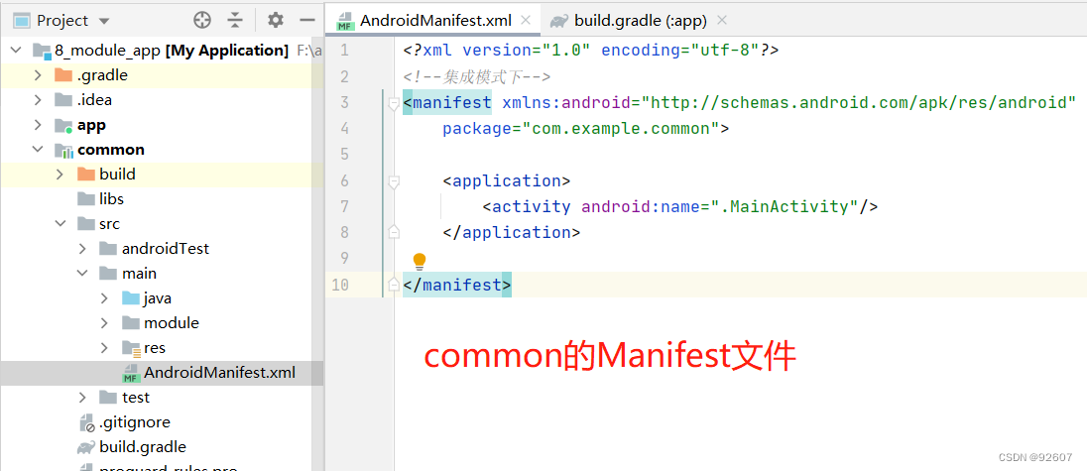This screenshot has height=471, width=1087.
Task: Select the src folder icon
Action: click(x=85, y=224)
